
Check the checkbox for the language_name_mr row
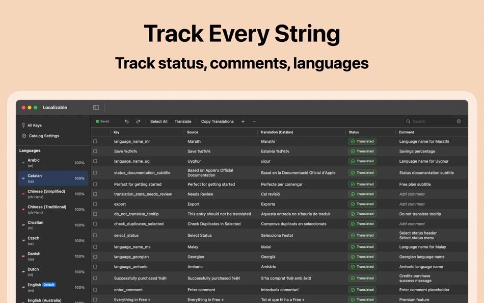coord(94,141)
